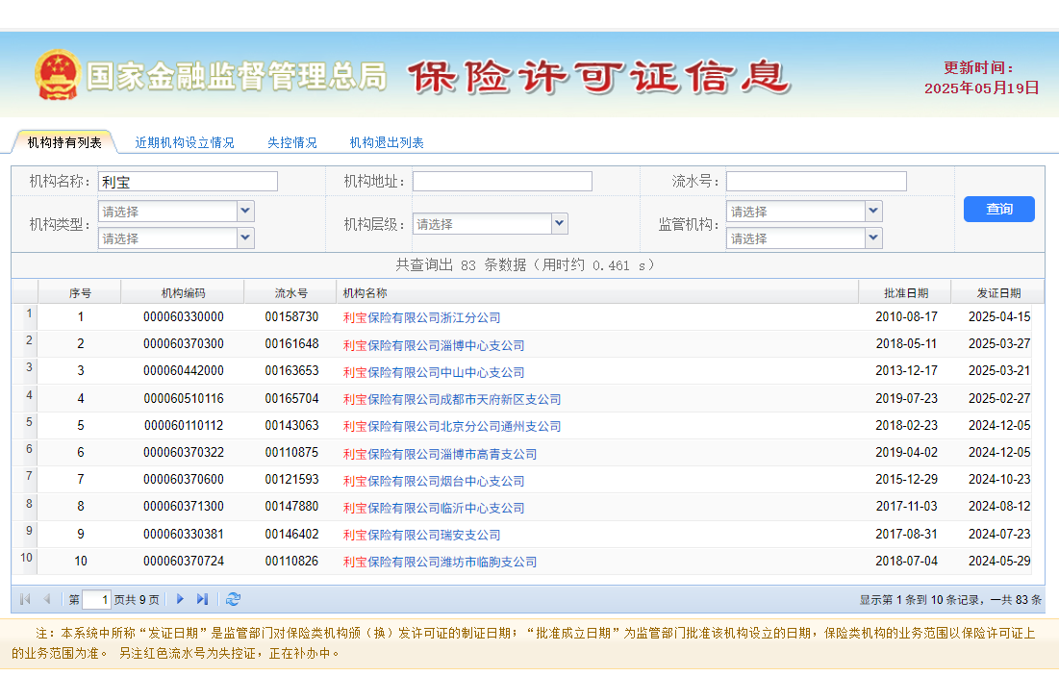Open 利宝保险有限公司烟台中心支公司 link
Viewport: 1059px width, 676px height.
point(434,481)
